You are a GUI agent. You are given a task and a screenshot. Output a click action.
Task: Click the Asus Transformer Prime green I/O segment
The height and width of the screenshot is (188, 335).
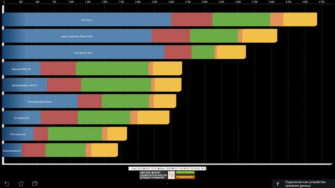point(214,36)
